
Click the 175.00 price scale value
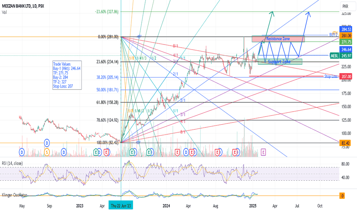tap(346, 93)
